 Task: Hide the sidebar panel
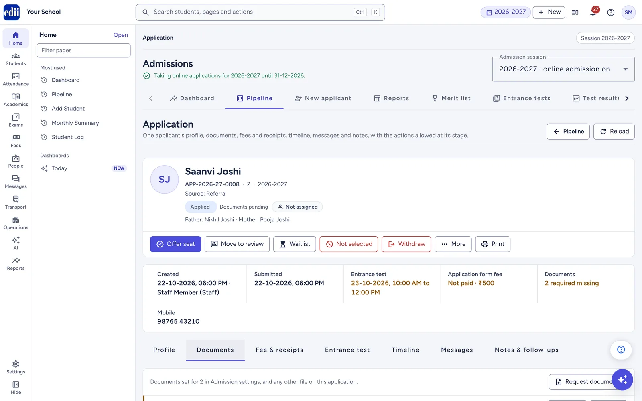[x=16, y=387]
